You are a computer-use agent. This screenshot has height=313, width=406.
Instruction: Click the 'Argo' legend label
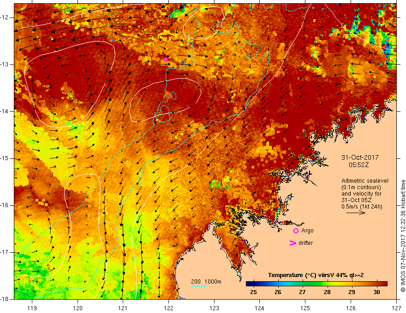(307, 231)
